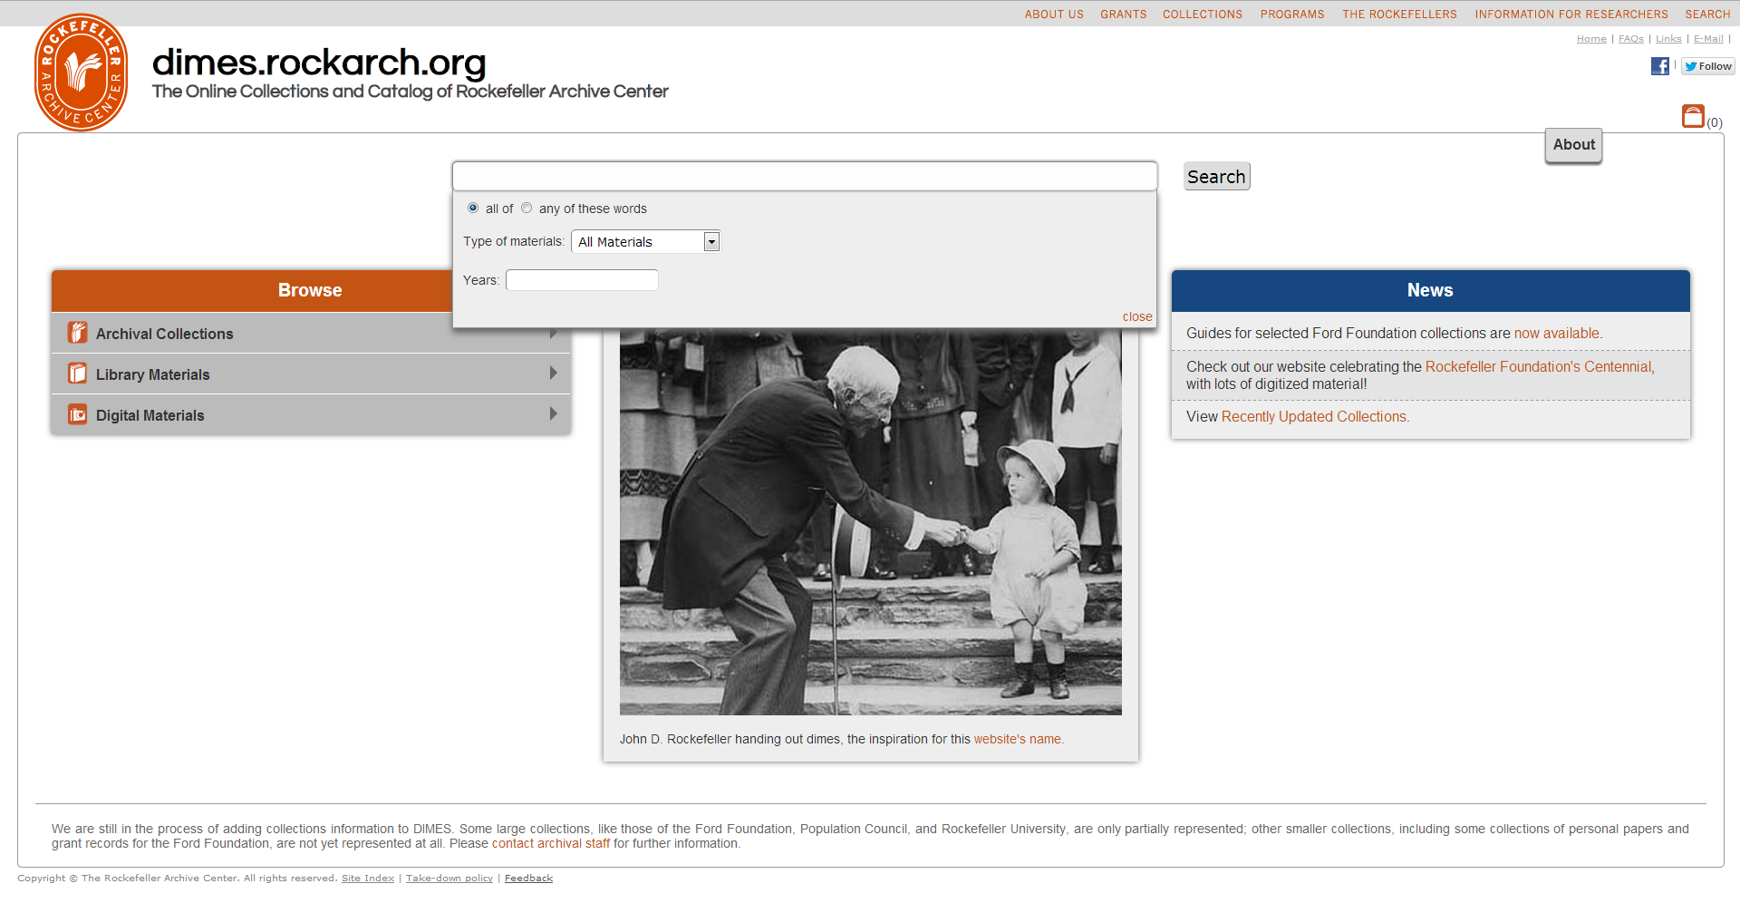Open the Type of materials dropdown
This screenshot has width=1740, height=903.
click(x=645, y=241)
